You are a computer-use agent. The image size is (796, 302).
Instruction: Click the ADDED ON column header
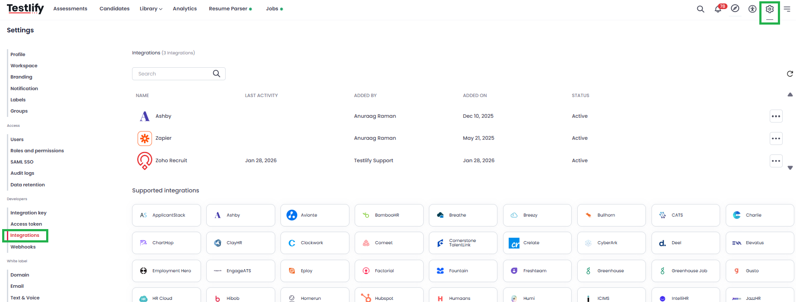475,95
